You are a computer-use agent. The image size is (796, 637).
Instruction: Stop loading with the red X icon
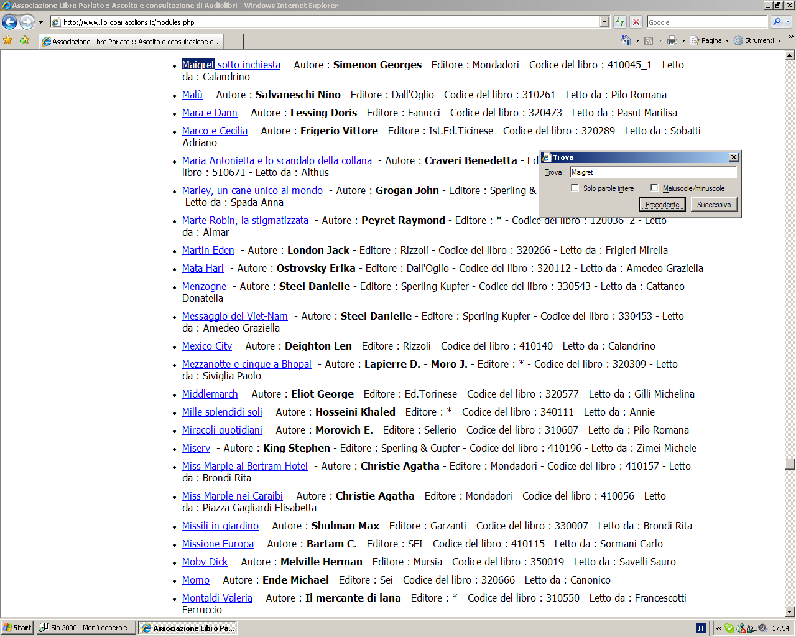tap(636, 22)
